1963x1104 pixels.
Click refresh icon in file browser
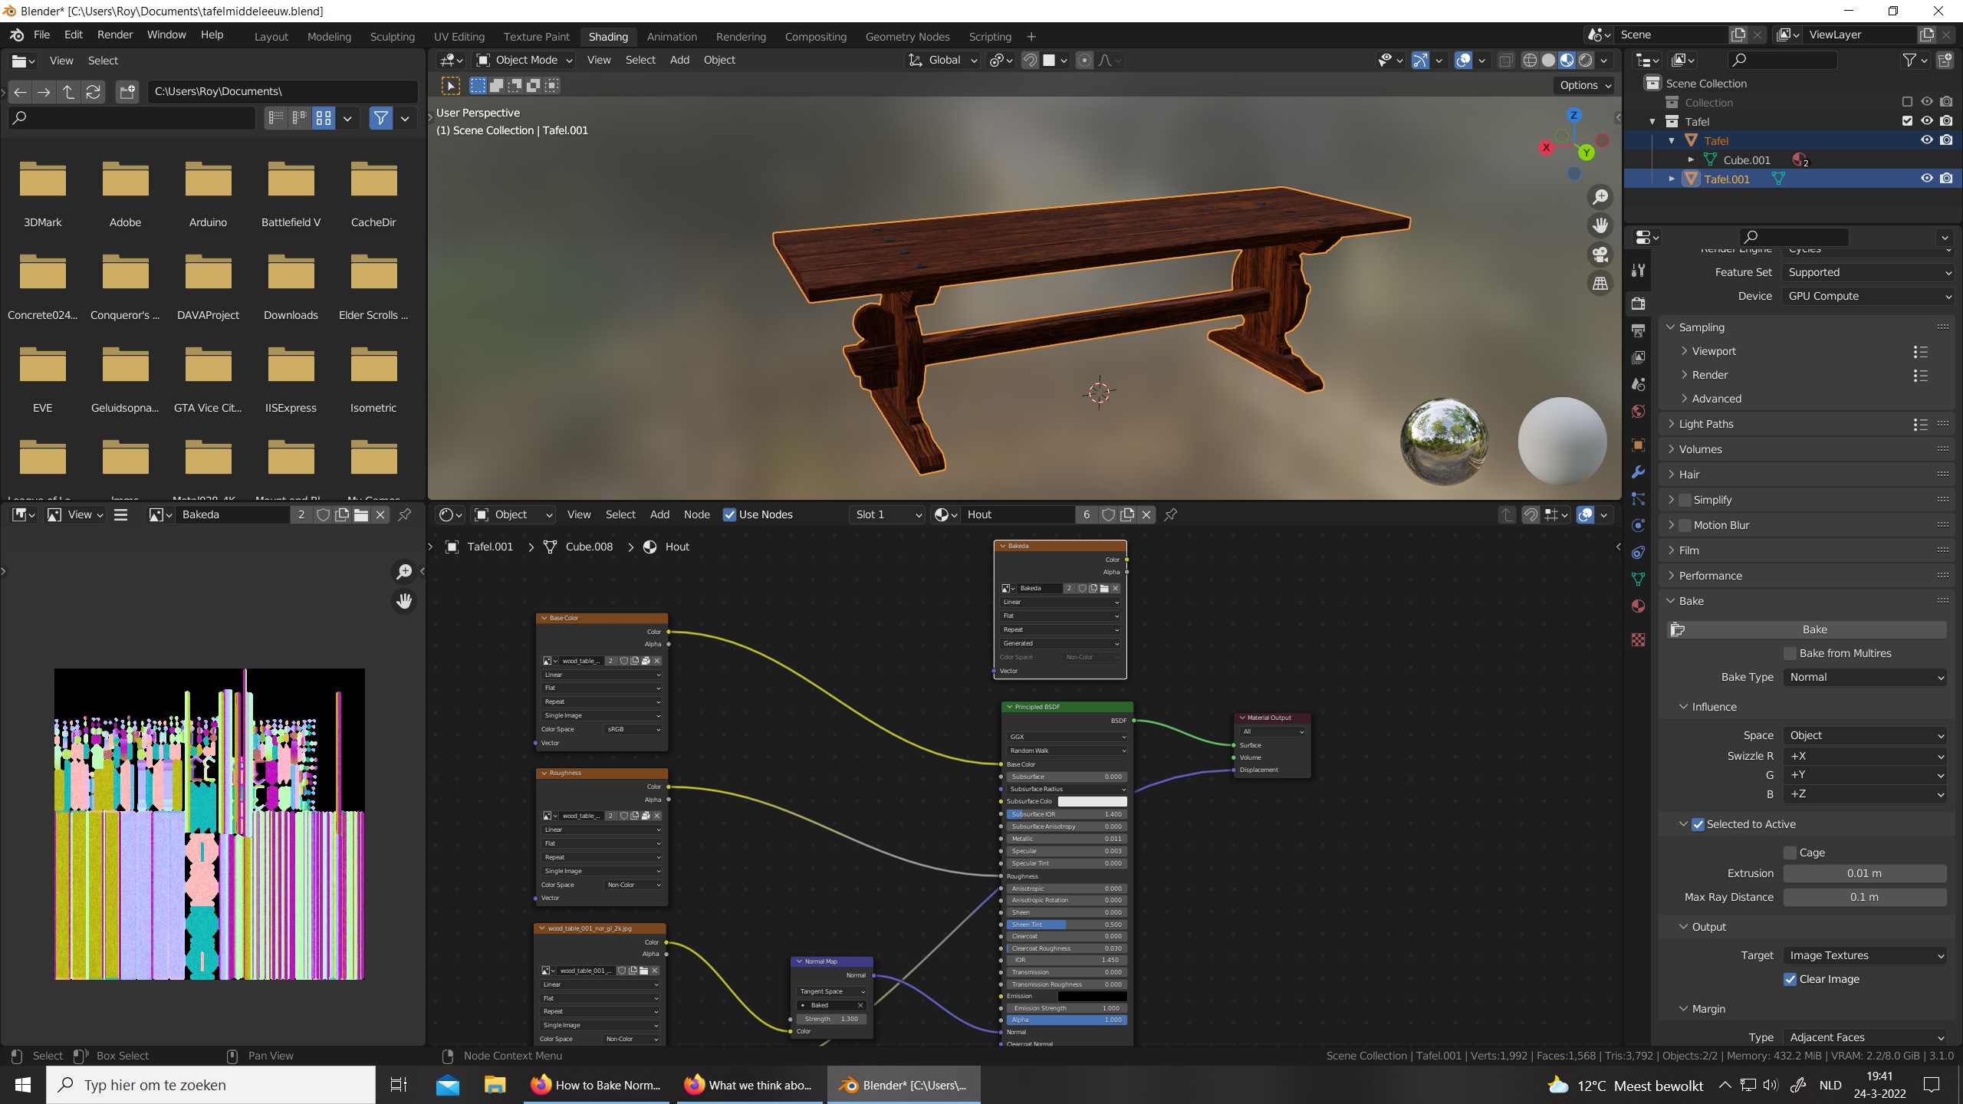click(94, 92)
